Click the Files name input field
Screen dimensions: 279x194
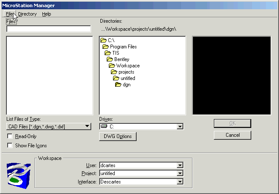tap(49, 29)
